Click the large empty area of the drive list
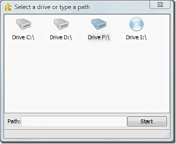This screenshot has width=176, height=144. 87,77
